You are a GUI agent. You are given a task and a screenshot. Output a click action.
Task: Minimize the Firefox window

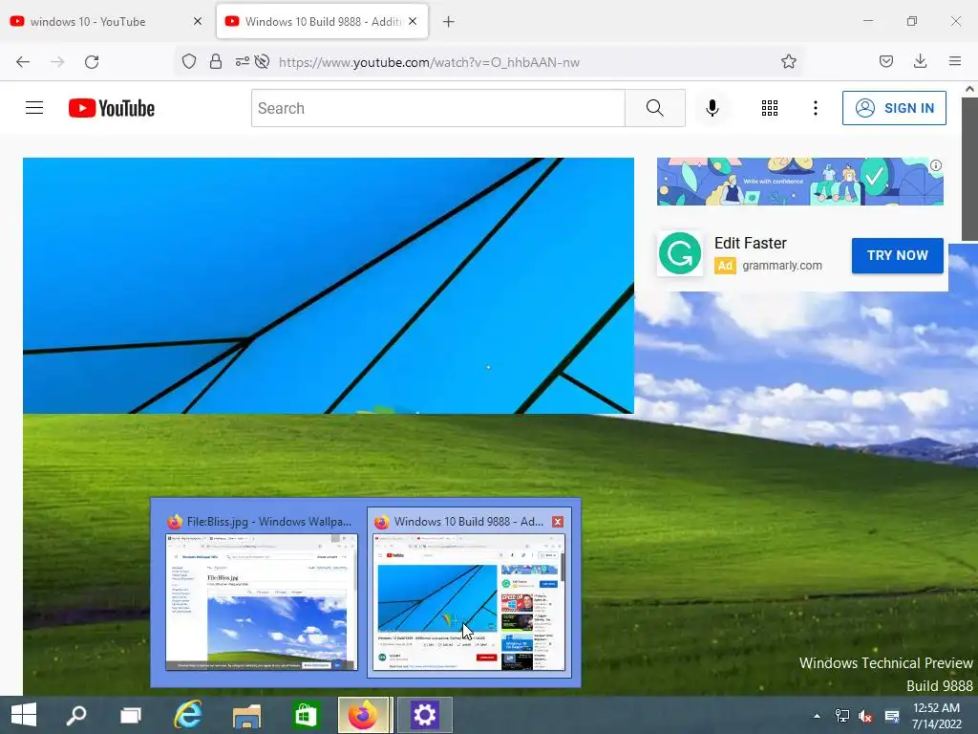click(x=867, y=21)
